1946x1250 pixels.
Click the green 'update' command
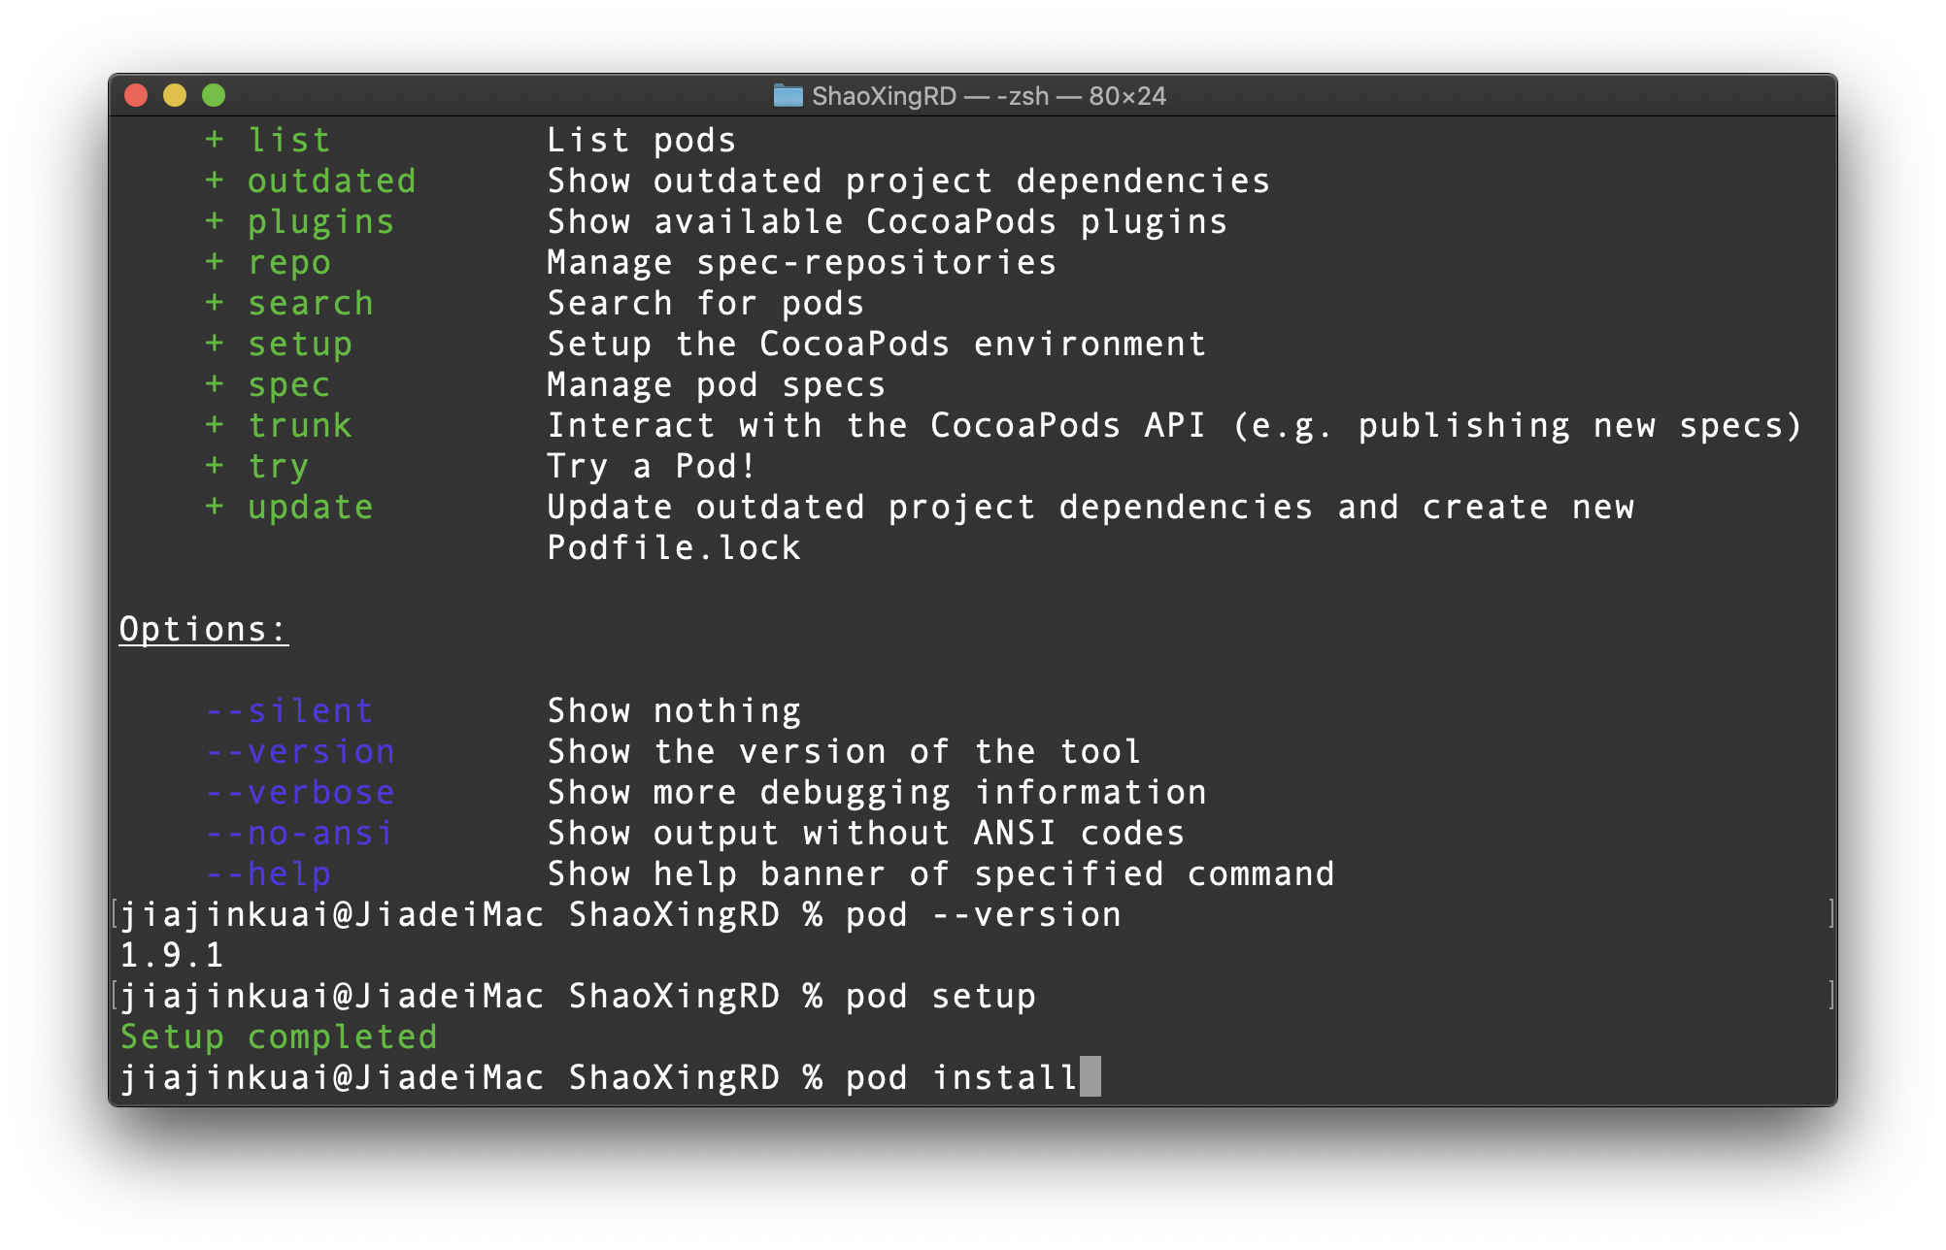click(311, 508)
